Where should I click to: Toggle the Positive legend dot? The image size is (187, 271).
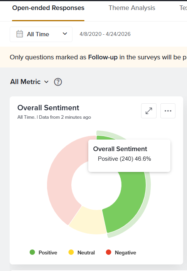32,252
